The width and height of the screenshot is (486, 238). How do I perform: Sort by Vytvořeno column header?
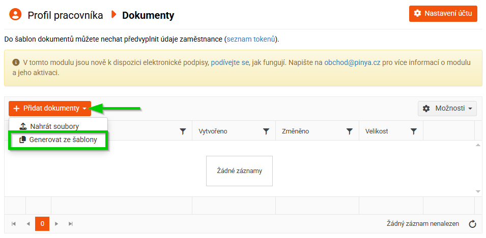[x=213, y=131]
